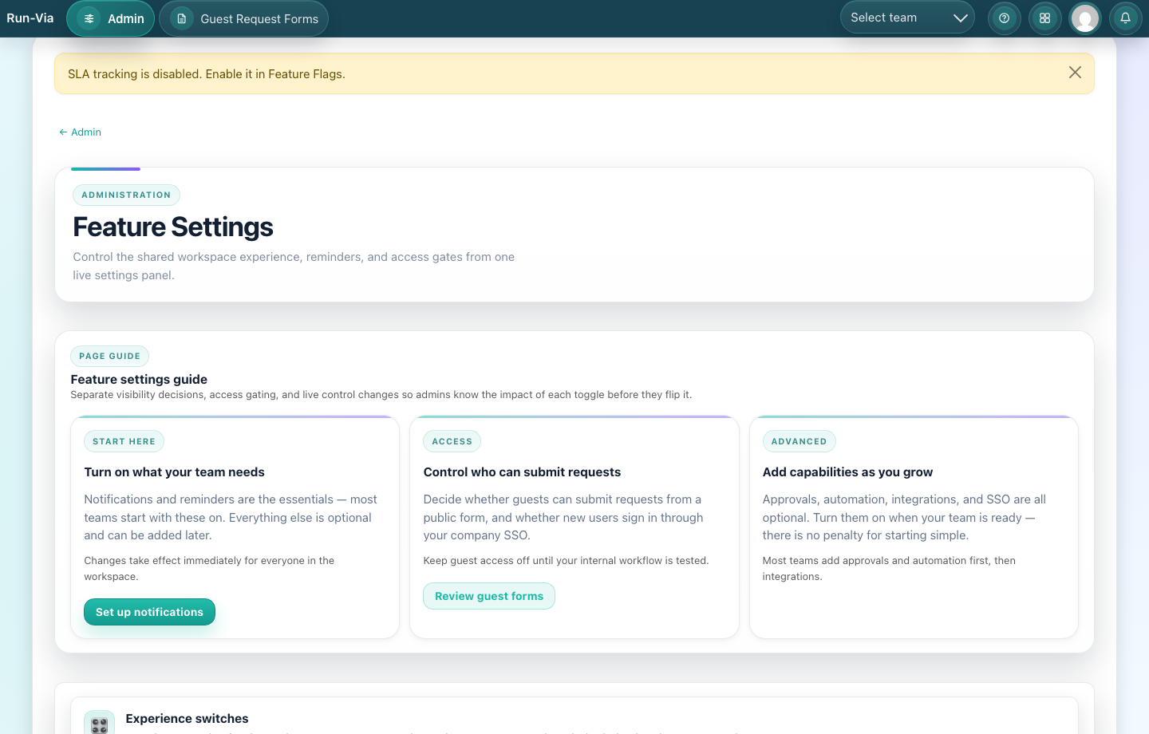Click the Feature Settings heading

pos(173,227)
